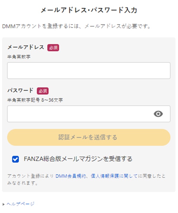Viewport: 178px width, 213px height.
Task: Click the メールアドレス field label
Action: pos(26,47)
